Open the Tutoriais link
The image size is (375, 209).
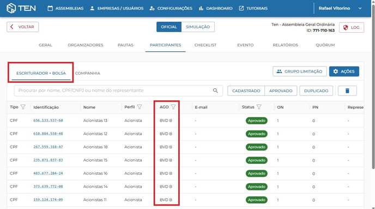click(x=253, y=8)
